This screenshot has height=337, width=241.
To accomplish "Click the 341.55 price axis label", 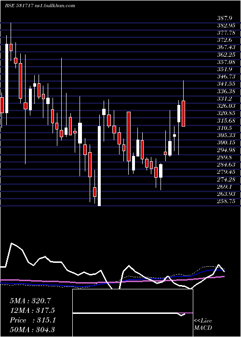I will (x=226, y=84).
